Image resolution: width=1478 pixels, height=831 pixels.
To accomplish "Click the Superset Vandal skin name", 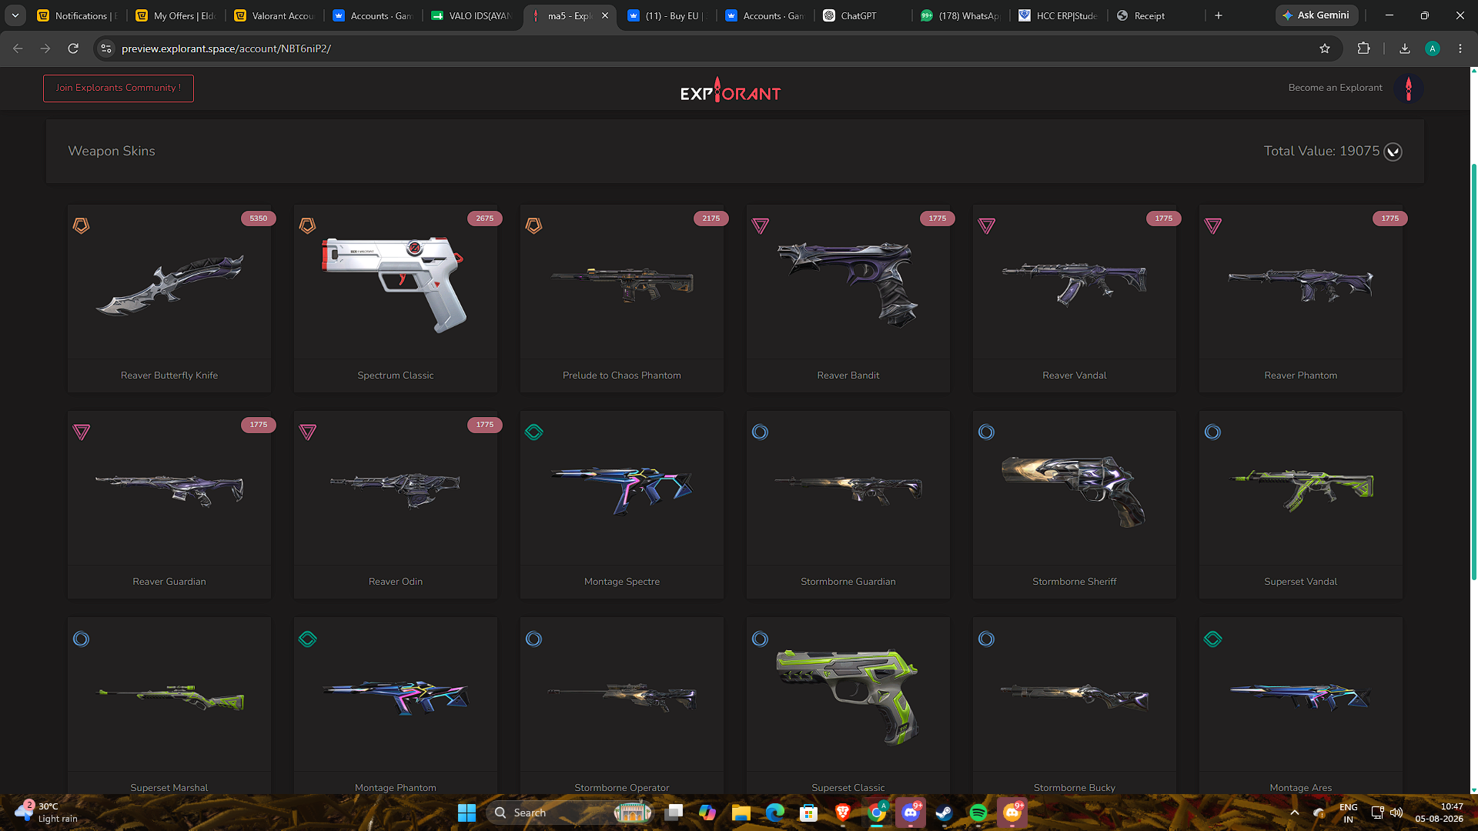I will click(x=1300, y=582).
